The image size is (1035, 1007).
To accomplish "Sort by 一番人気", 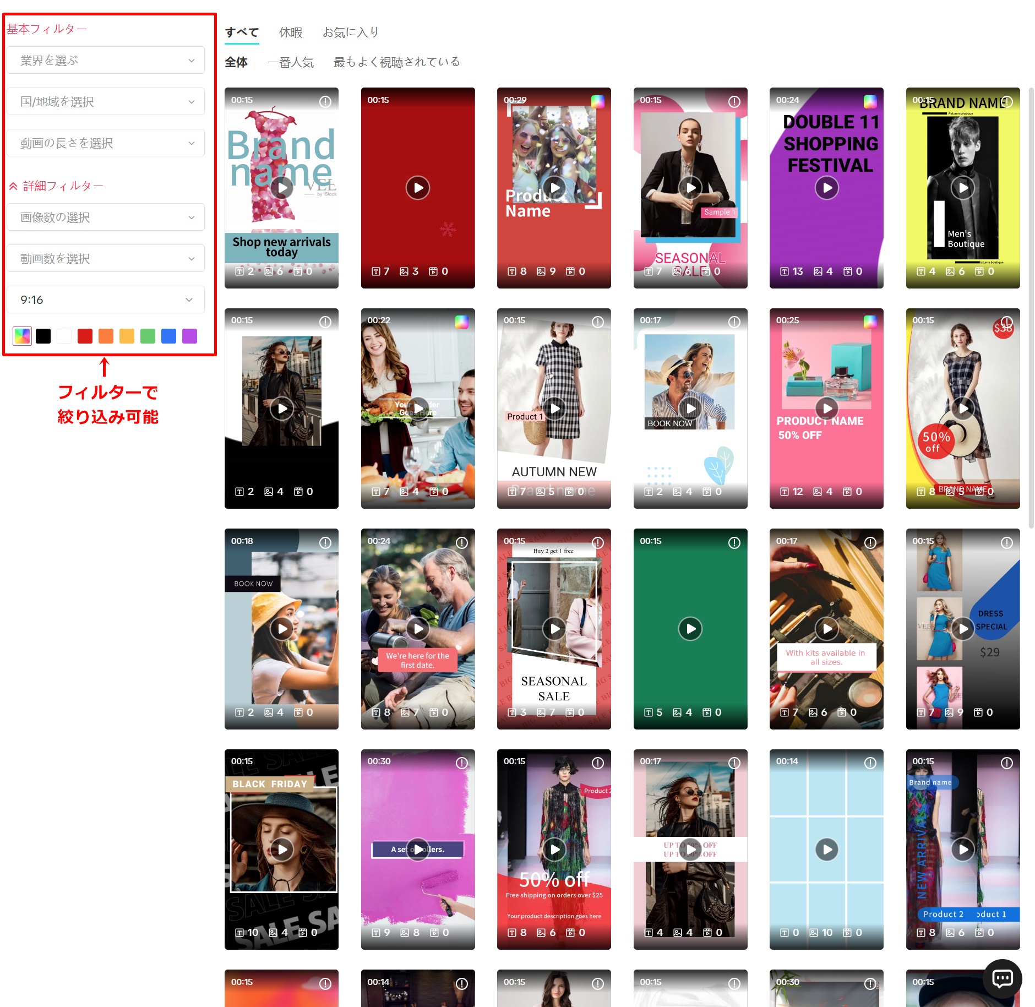I will pyautogui.click(x=291, y=62).
